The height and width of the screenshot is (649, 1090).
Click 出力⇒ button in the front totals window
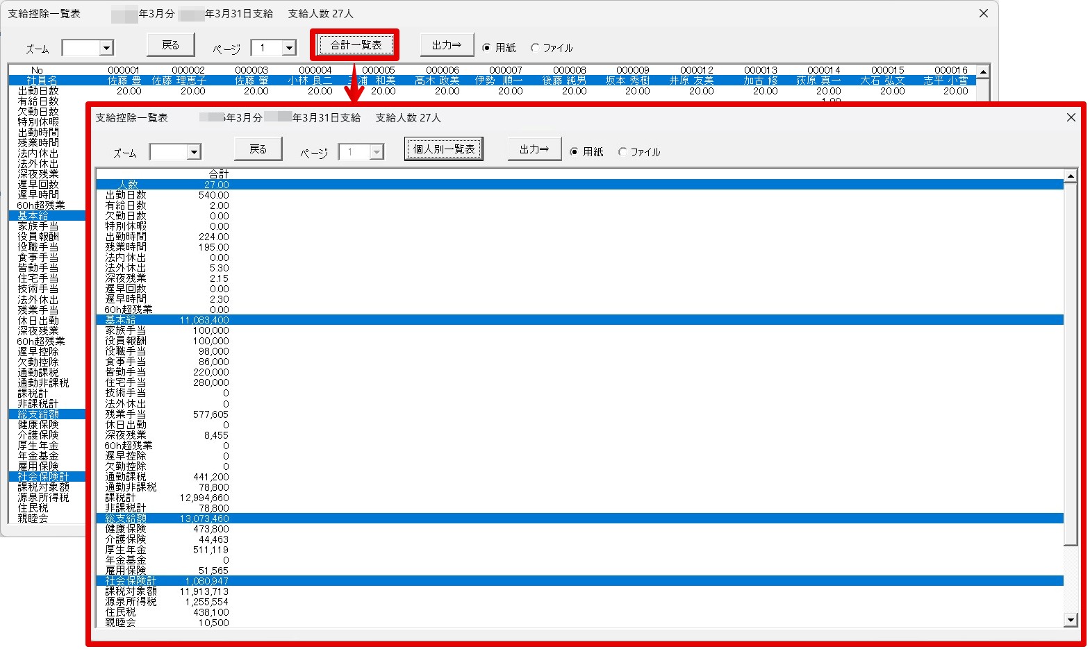click(x=534, y=149)
